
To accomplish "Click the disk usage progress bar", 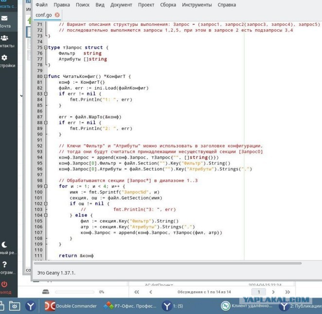I will pyautogui.click(x=74, y=292).
